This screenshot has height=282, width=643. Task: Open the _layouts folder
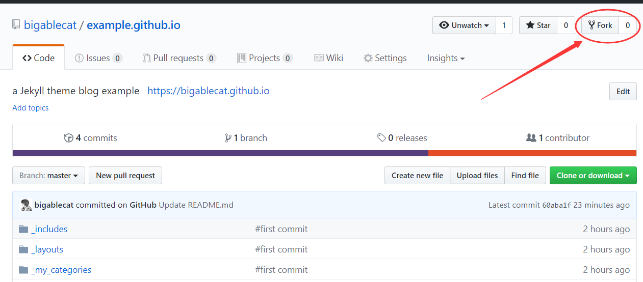[x=47, y=249]
